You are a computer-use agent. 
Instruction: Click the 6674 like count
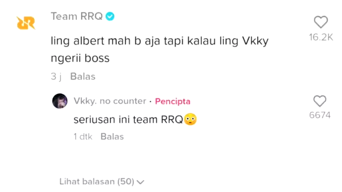coord(320,115)
